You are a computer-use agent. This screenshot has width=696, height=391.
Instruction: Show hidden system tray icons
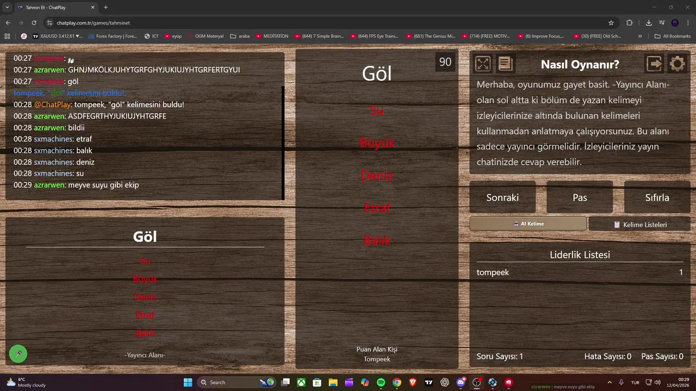tap(609, 382)
